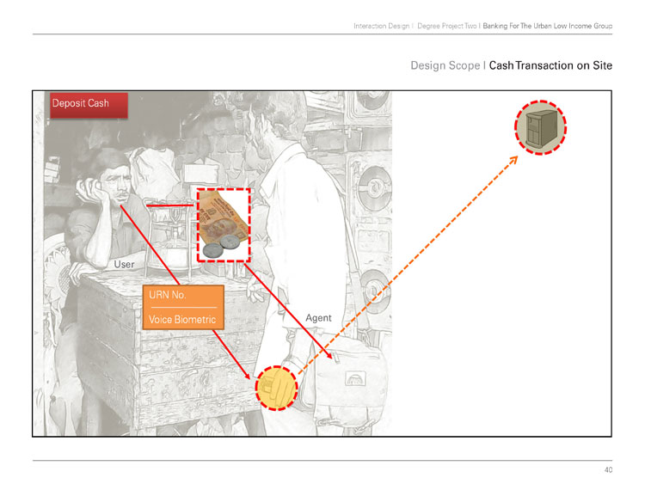
Task: Click the Agent label
Action: pos(318,318)
